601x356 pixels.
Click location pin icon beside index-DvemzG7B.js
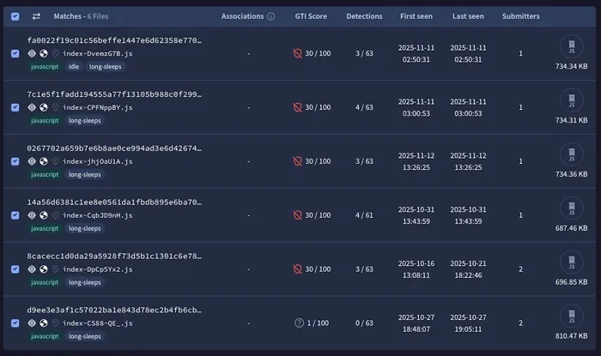click(55, 53)
